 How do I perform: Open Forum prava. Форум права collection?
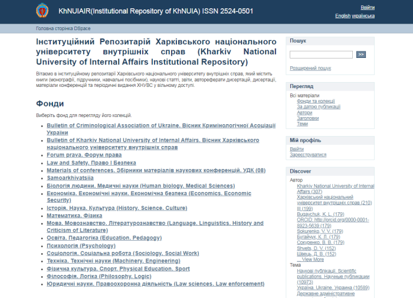click(x=84, y=154)
